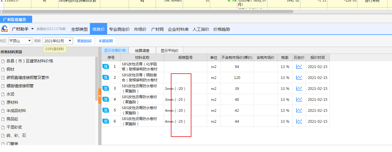The image size is (392, 152).
Task: Click the 本期说明 button
Action: [106, 41]
